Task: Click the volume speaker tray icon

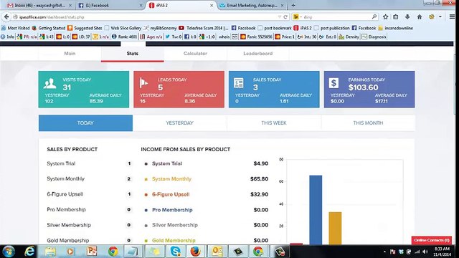Action: pos(425,252)
